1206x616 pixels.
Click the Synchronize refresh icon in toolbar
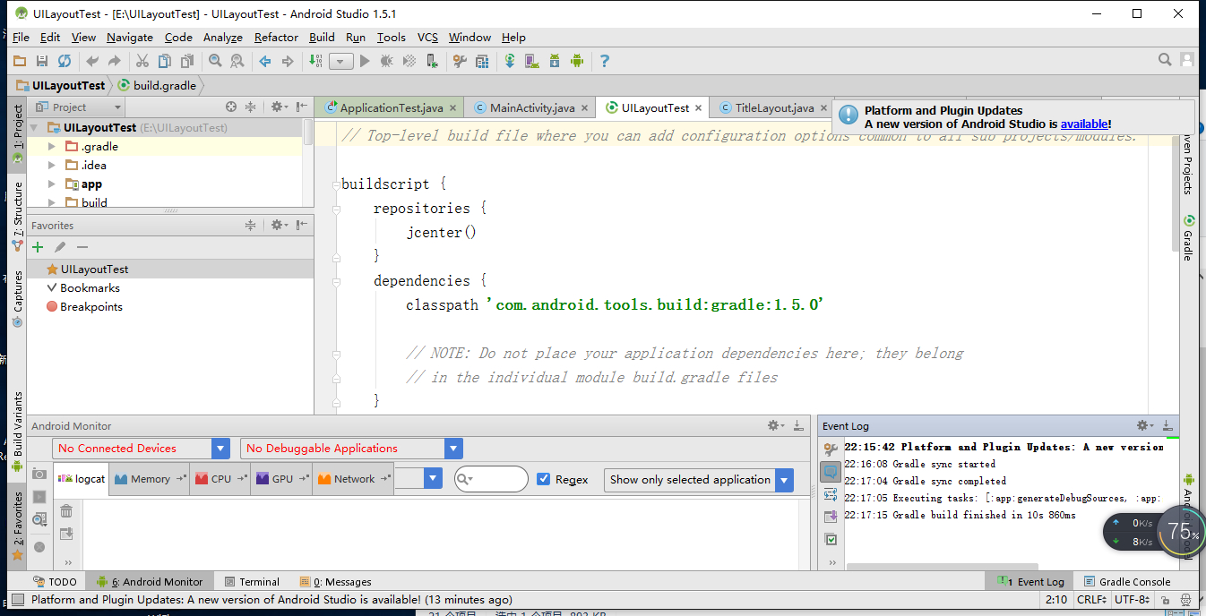point(65,61)
